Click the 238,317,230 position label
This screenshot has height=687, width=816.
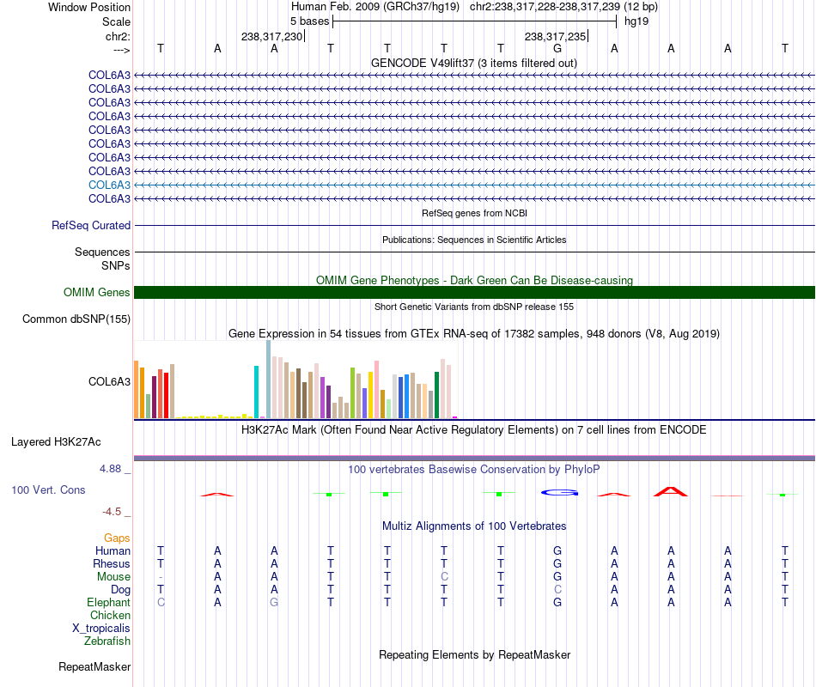click(x=271, y=36)
